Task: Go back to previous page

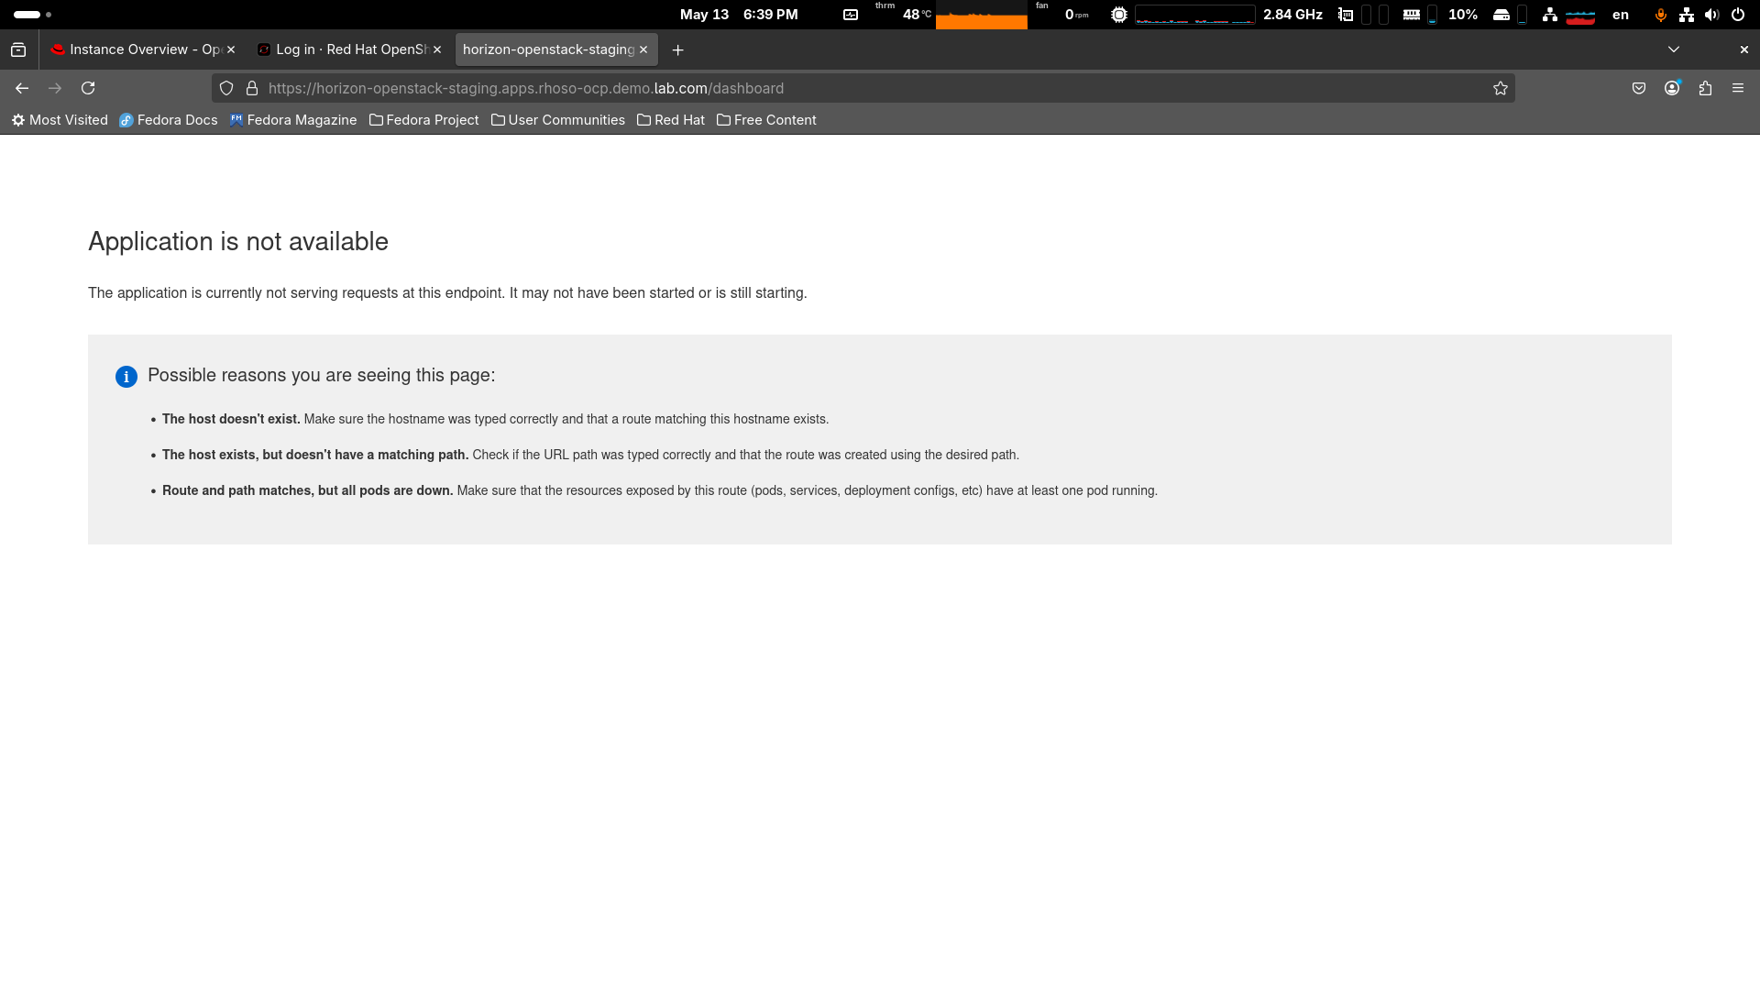Action: (x=22, y=88)
